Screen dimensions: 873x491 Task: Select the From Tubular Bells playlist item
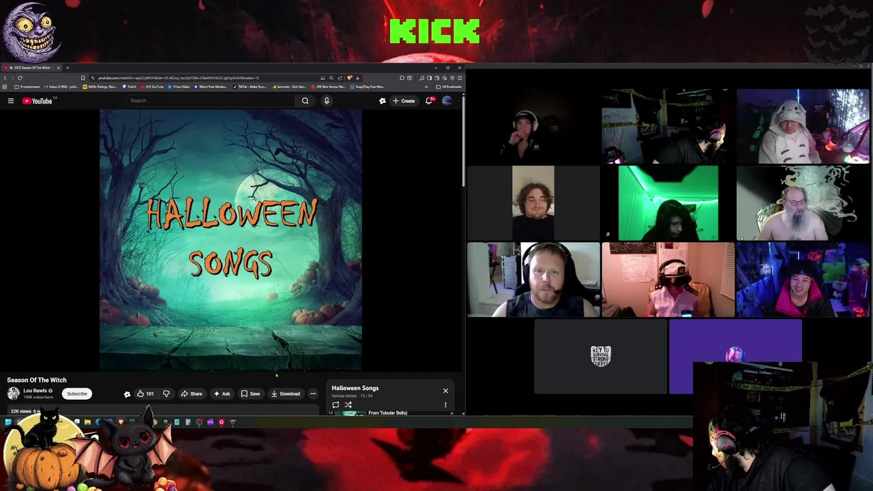tap(387, 413)
